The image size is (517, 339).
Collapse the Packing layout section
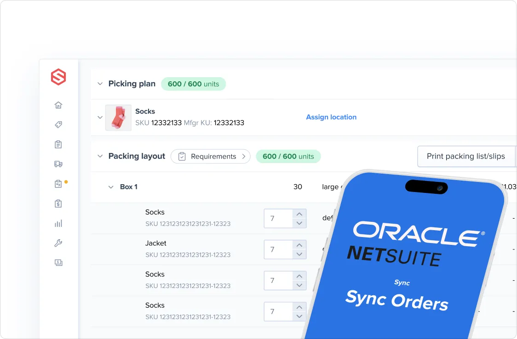pyautogui.click(x=100, y=156)
